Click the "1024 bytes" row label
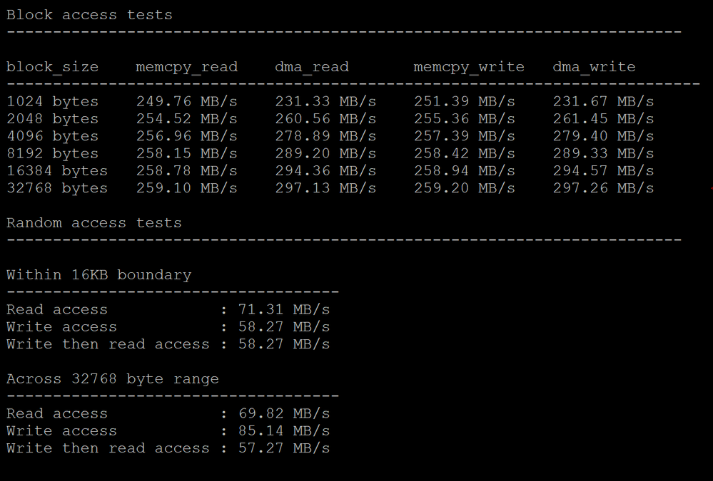The width and height of the screenshot is (713, 481). (x=52, y=101)
